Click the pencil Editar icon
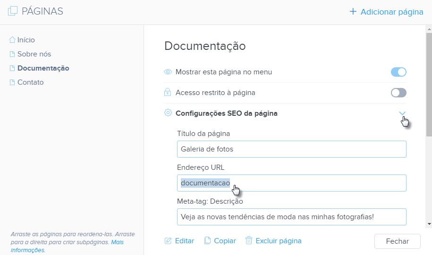432x255 pixels. (x=168, y=241)
